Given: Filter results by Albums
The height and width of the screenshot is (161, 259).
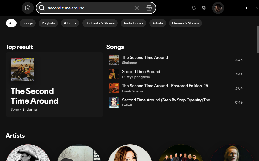Looking at the screenshot, I should pos(70,23).
